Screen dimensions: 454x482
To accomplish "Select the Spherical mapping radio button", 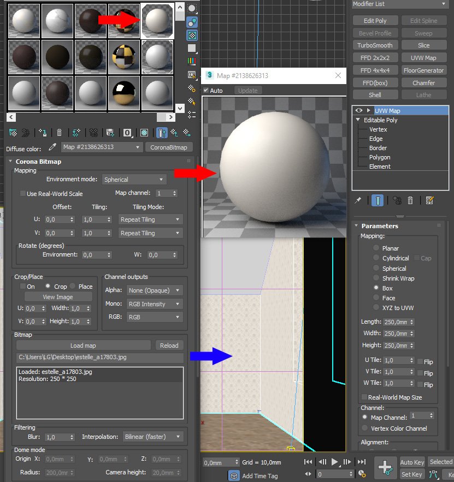I will click(376, 268).
